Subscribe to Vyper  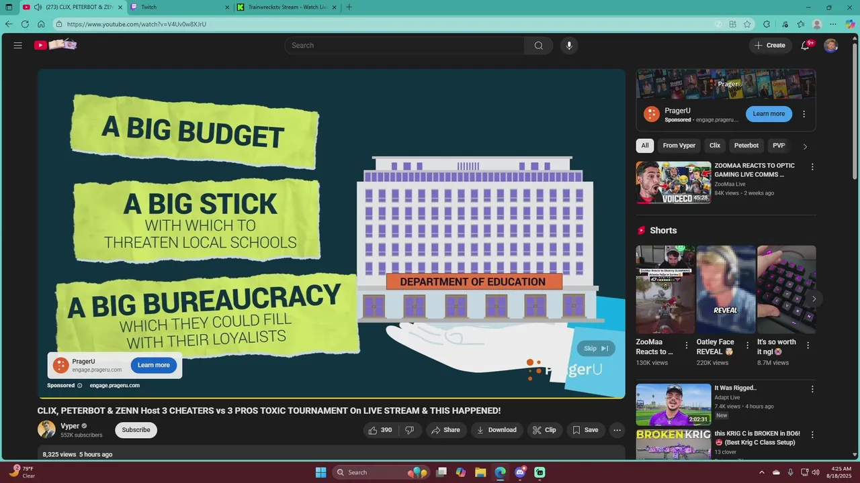pos(136,430)
